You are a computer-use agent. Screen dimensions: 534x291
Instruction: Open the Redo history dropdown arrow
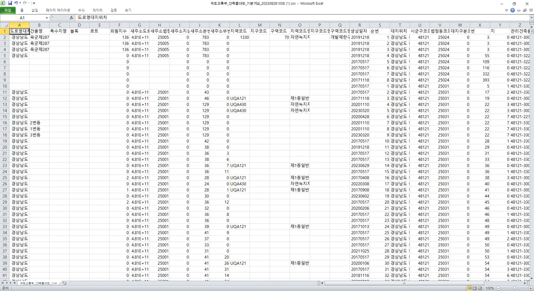pyautogui.click(x=29, y=3)
